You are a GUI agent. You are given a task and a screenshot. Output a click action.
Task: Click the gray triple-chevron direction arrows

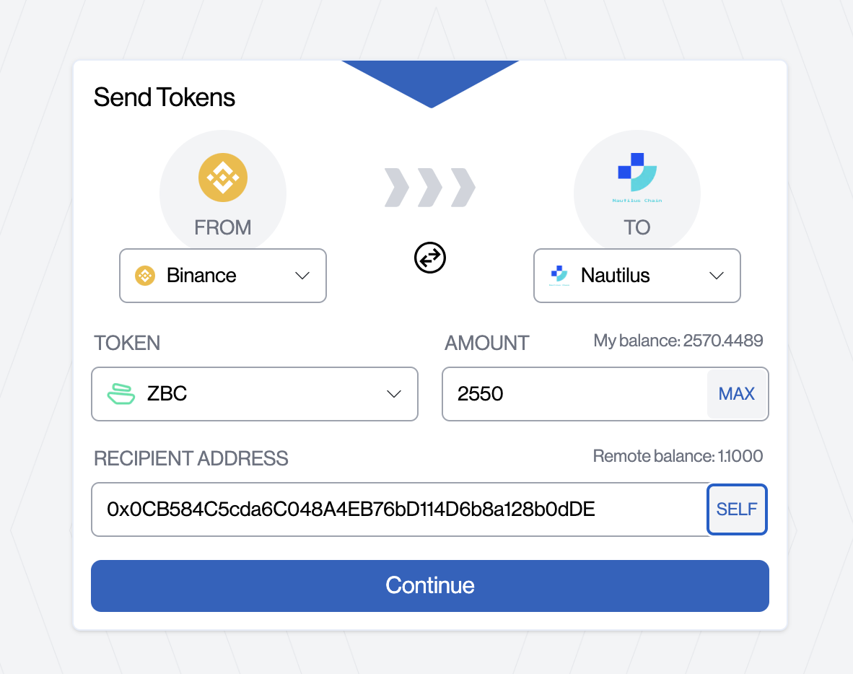pos(430,188)
